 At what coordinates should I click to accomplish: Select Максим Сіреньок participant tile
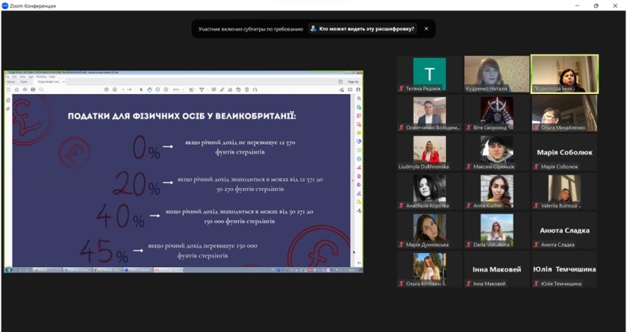pyautogui.click(x=497, y=152)
